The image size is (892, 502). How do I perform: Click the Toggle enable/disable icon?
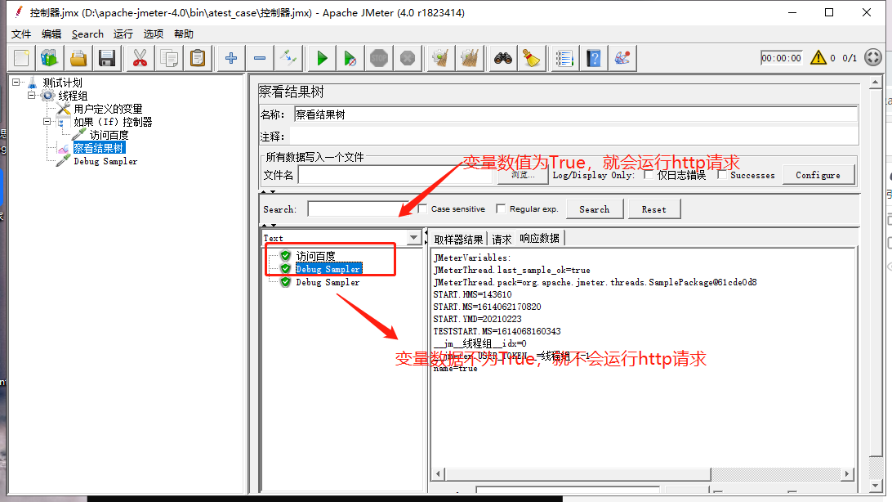tap(288, 58)
